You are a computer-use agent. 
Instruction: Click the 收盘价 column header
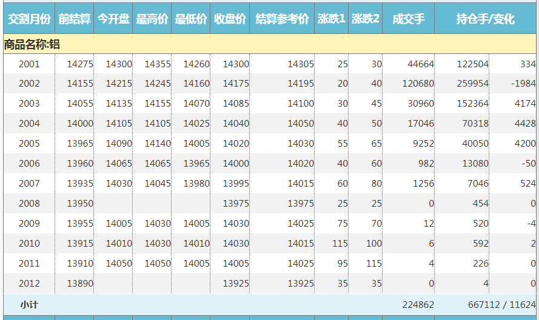coord(230,19)
